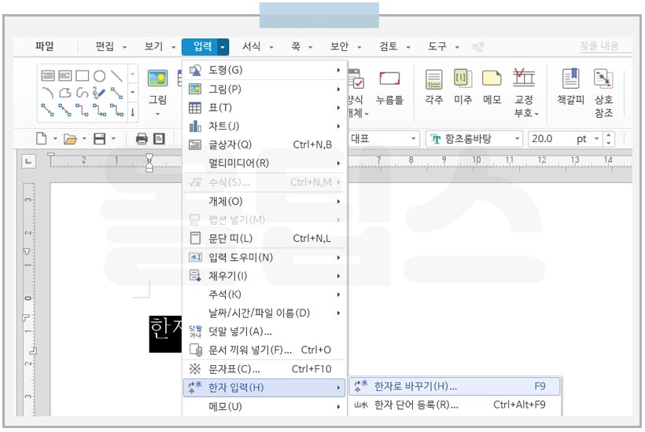Choose 문자표(C) menu item
645x432 pixels.
click(264, 368)
